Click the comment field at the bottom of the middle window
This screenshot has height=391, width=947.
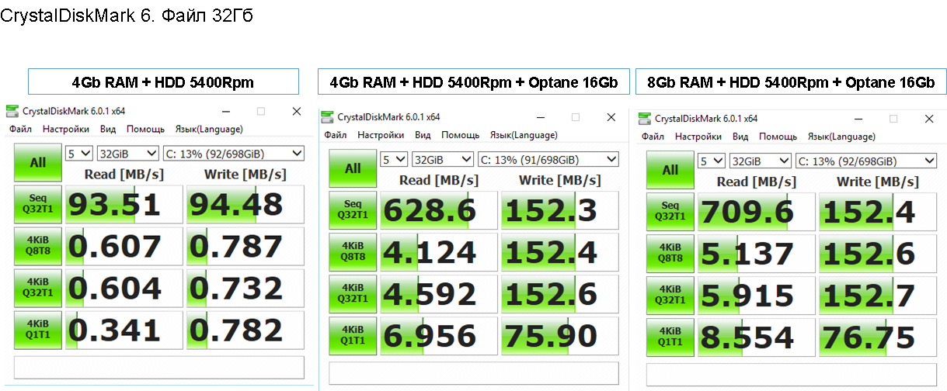(475, 372)
